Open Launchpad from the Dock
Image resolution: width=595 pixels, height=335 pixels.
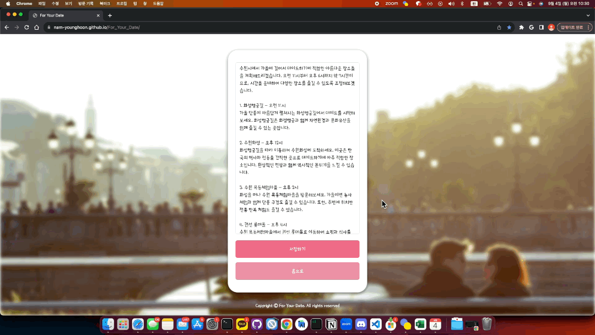tap(123, 324)
